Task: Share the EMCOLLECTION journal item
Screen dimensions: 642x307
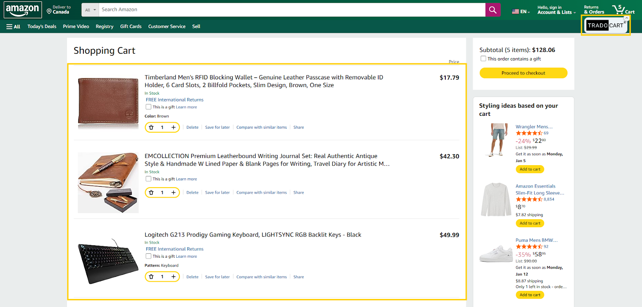Action: click(x=299, y=193)
